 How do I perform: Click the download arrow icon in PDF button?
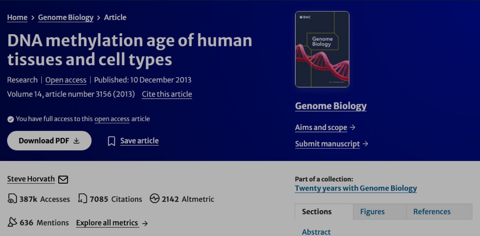click(x=76, y=141)
